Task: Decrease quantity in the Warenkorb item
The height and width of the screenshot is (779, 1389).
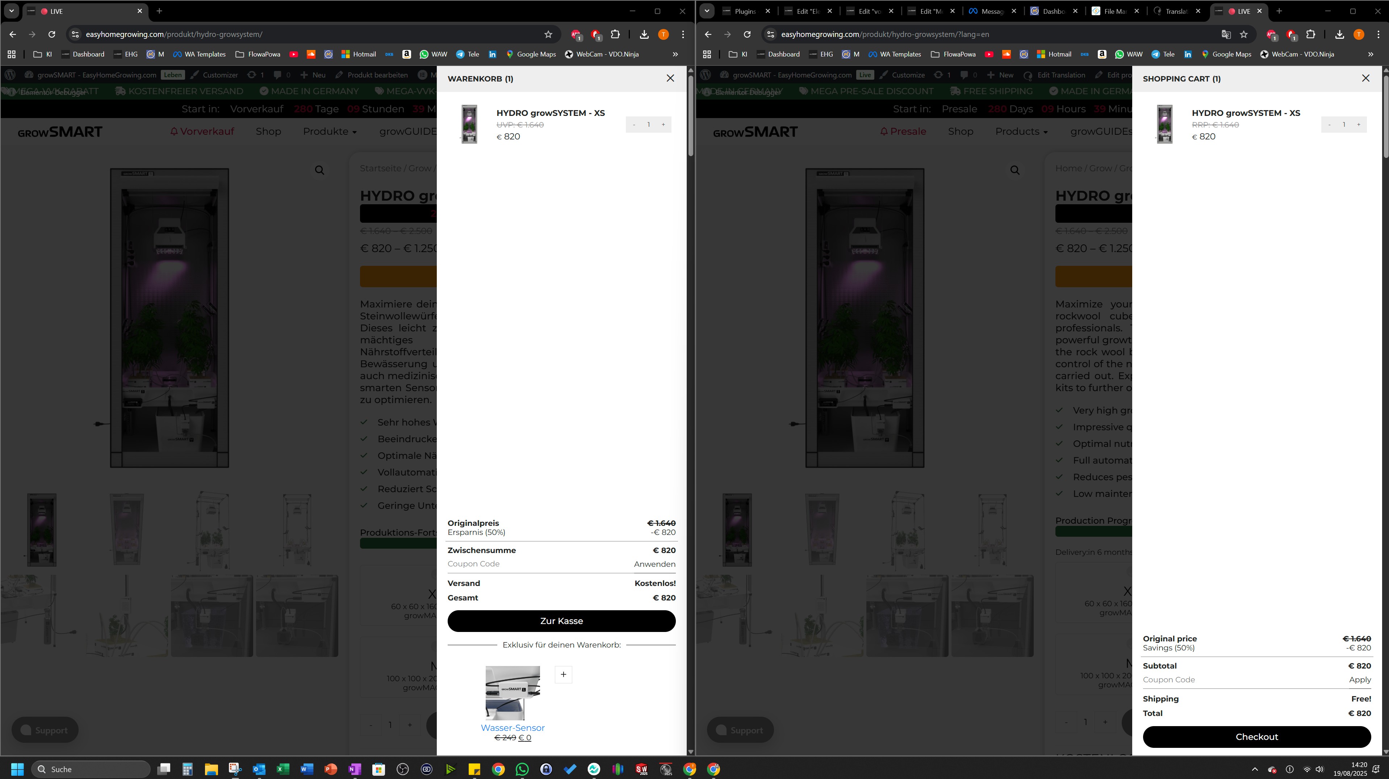Action: click(633, 125)
